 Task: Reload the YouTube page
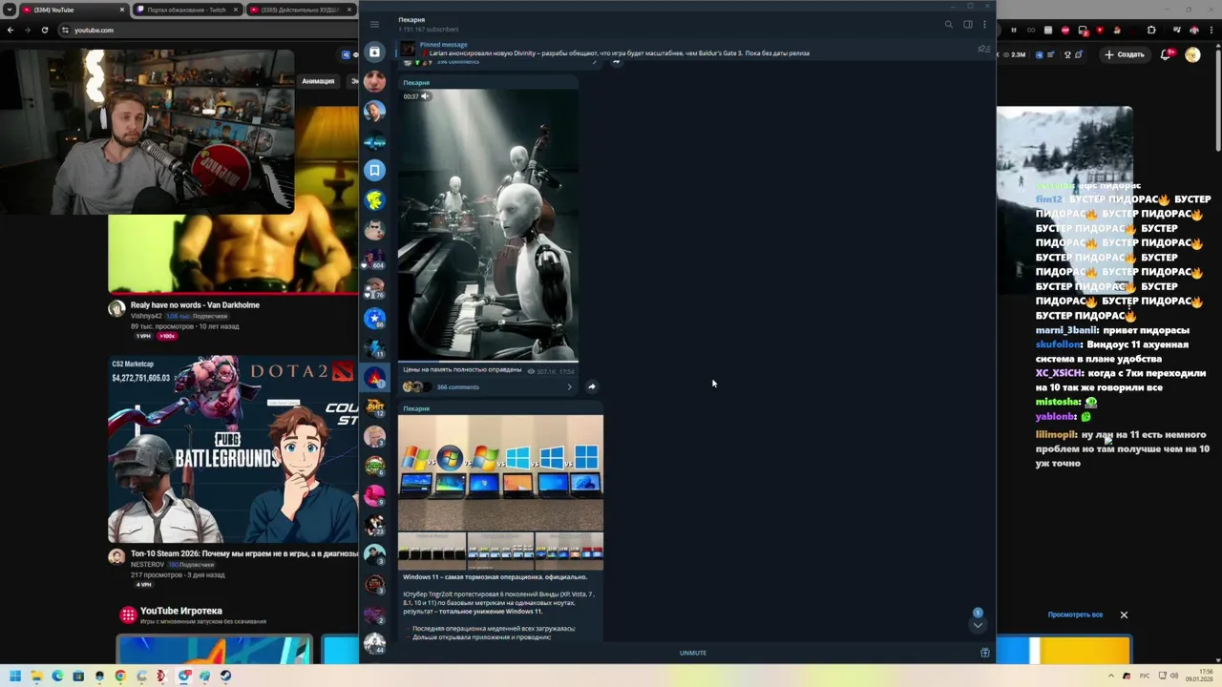click(45, 30)
